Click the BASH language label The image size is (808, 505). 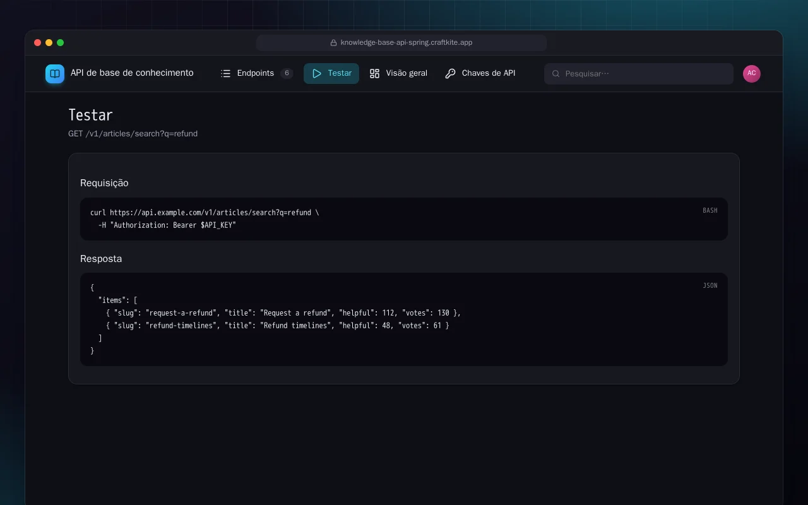[x=710, y=210]
